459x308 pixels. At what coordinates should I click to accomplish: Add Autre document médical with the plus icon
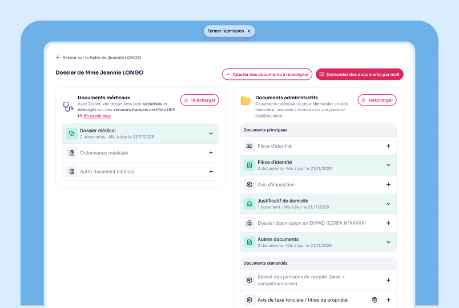[211, 172]
